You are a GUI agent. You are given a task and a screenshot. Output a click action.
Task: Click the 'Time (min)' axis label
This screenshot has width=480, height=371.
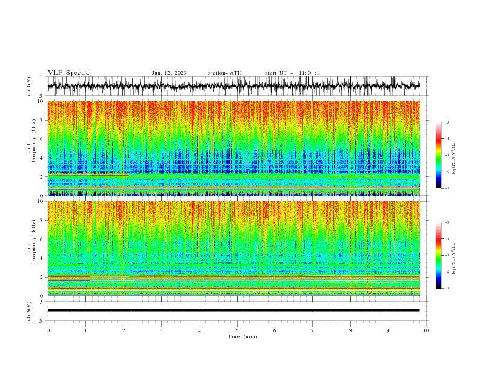(242, 336)
